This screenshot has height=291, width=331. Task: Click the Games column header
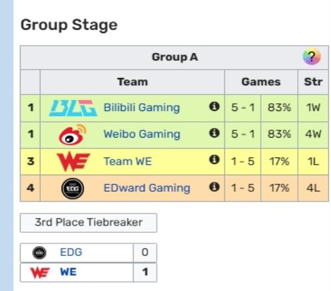[x=261, y=82]
